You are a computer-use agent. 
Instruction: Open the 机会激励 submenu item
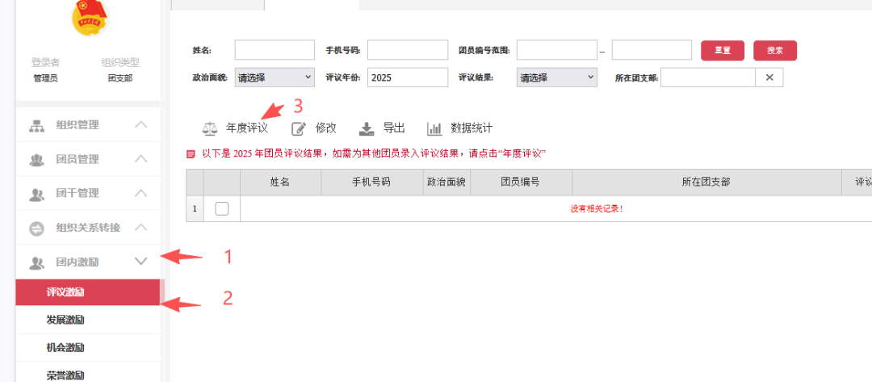[x=65, y=347]
